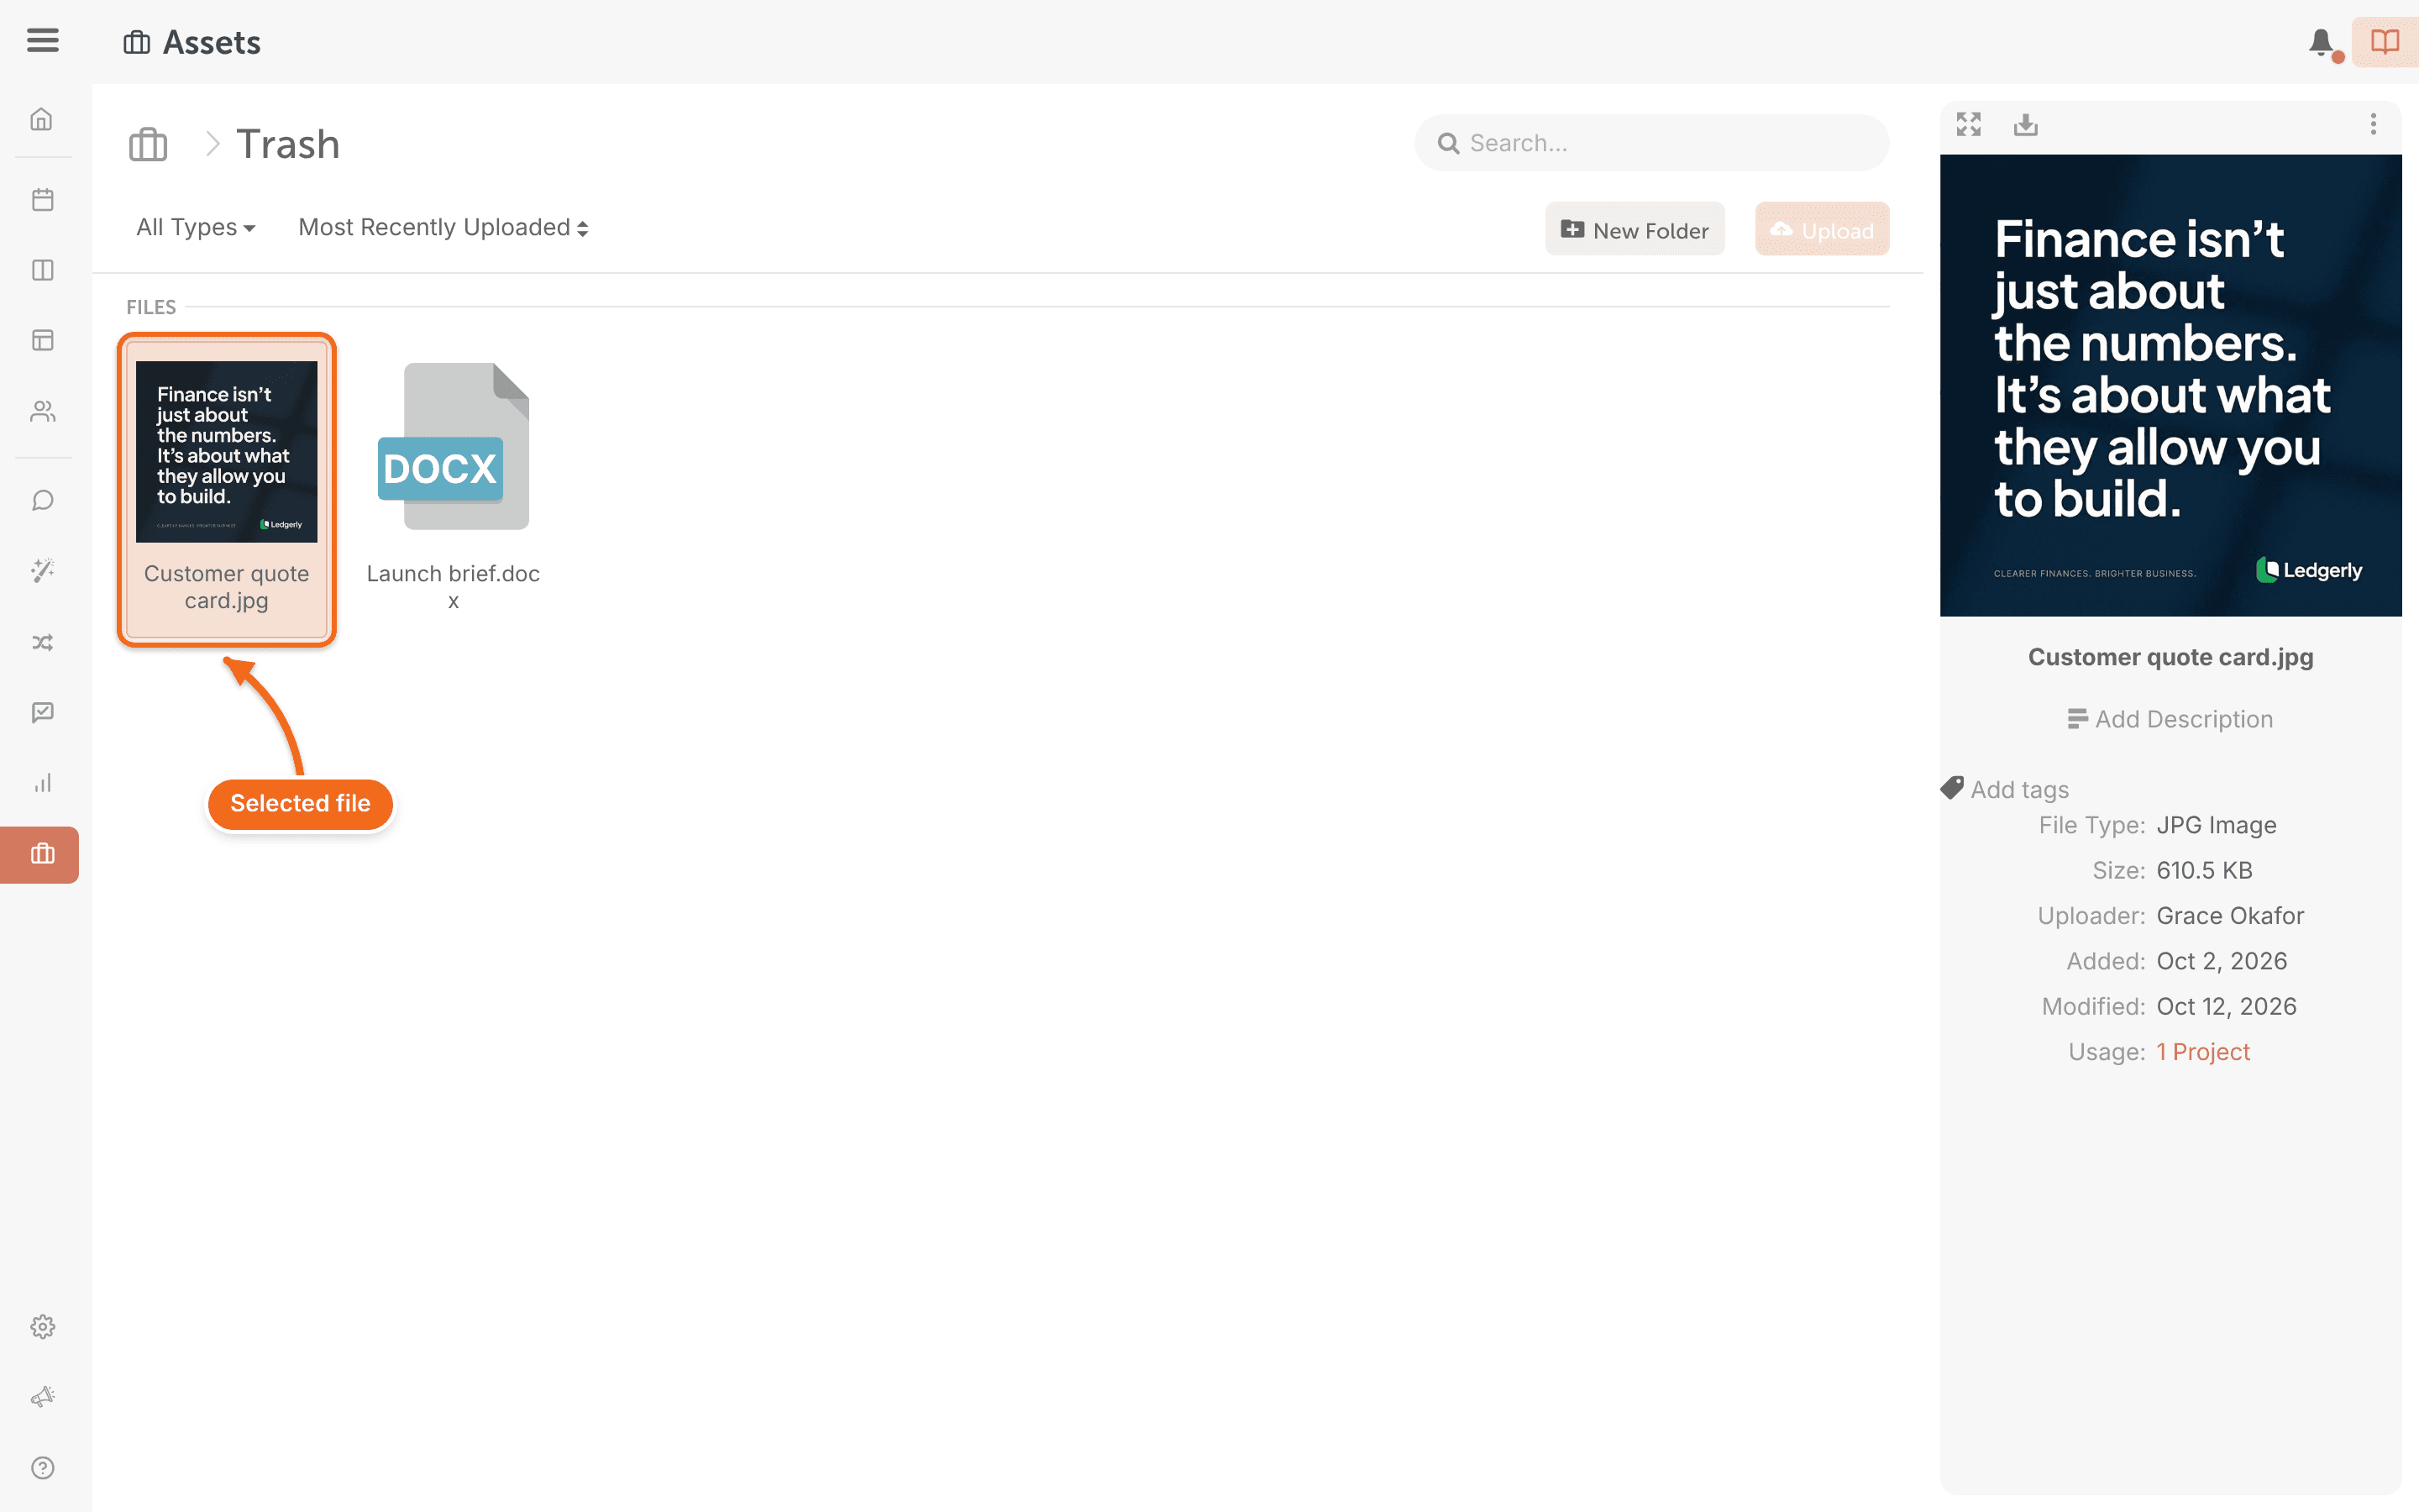Click the Upload button
2419x1512 pixels.
pos(1821,229)
